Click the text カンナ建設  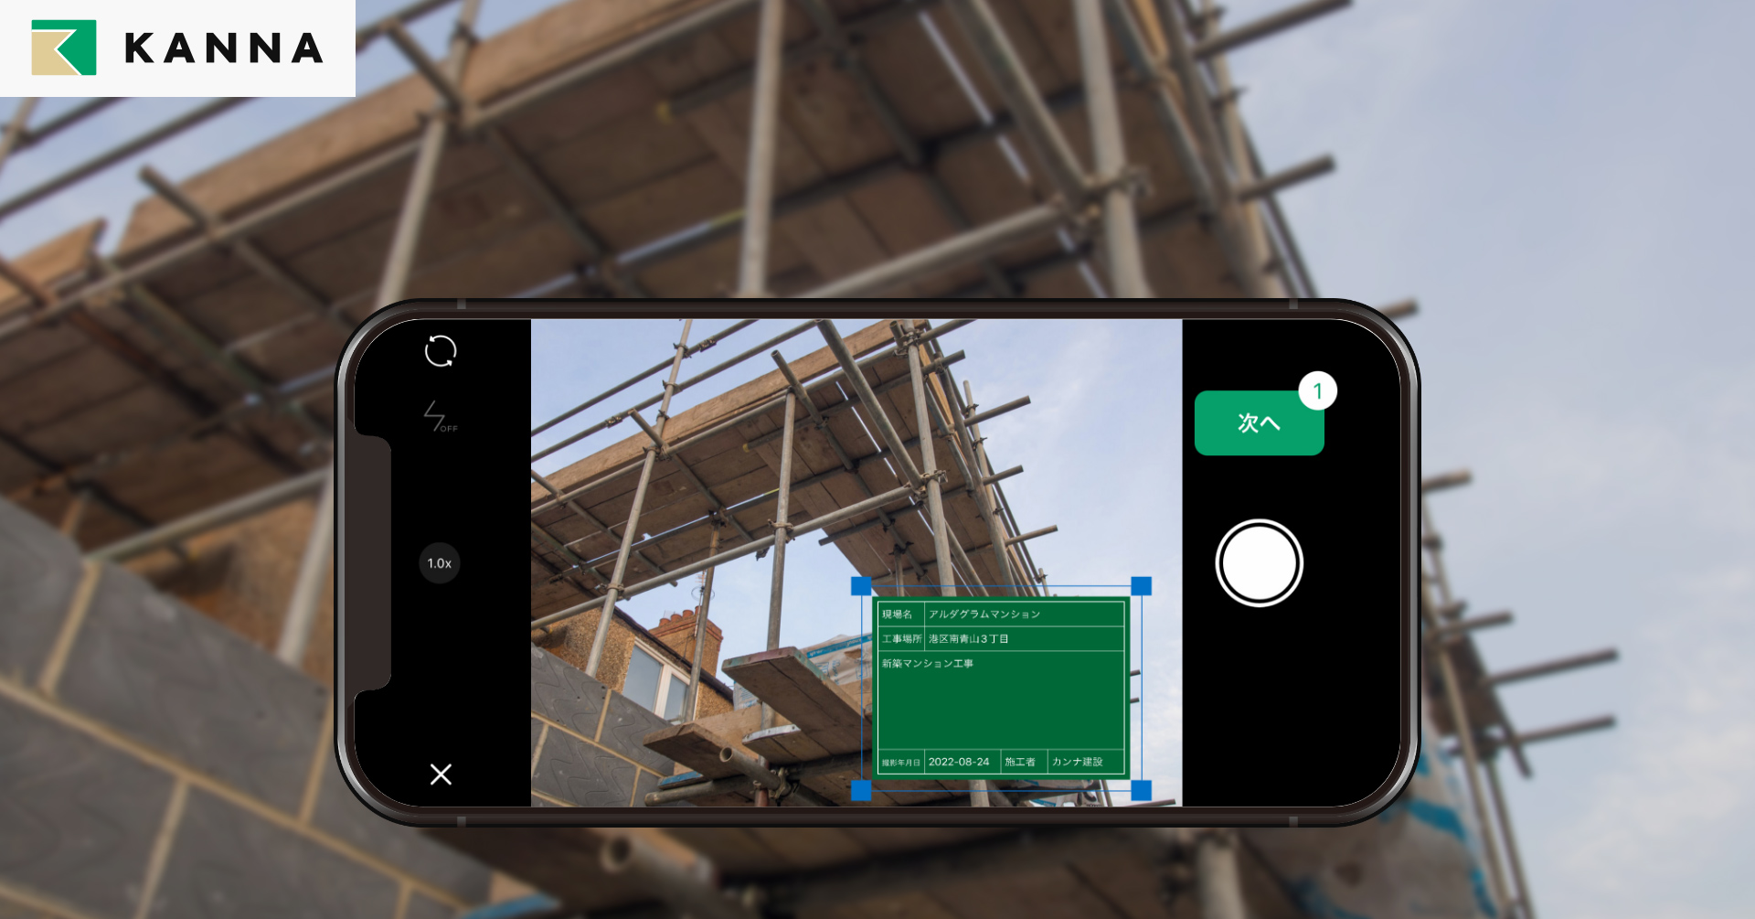(1077, 762)
